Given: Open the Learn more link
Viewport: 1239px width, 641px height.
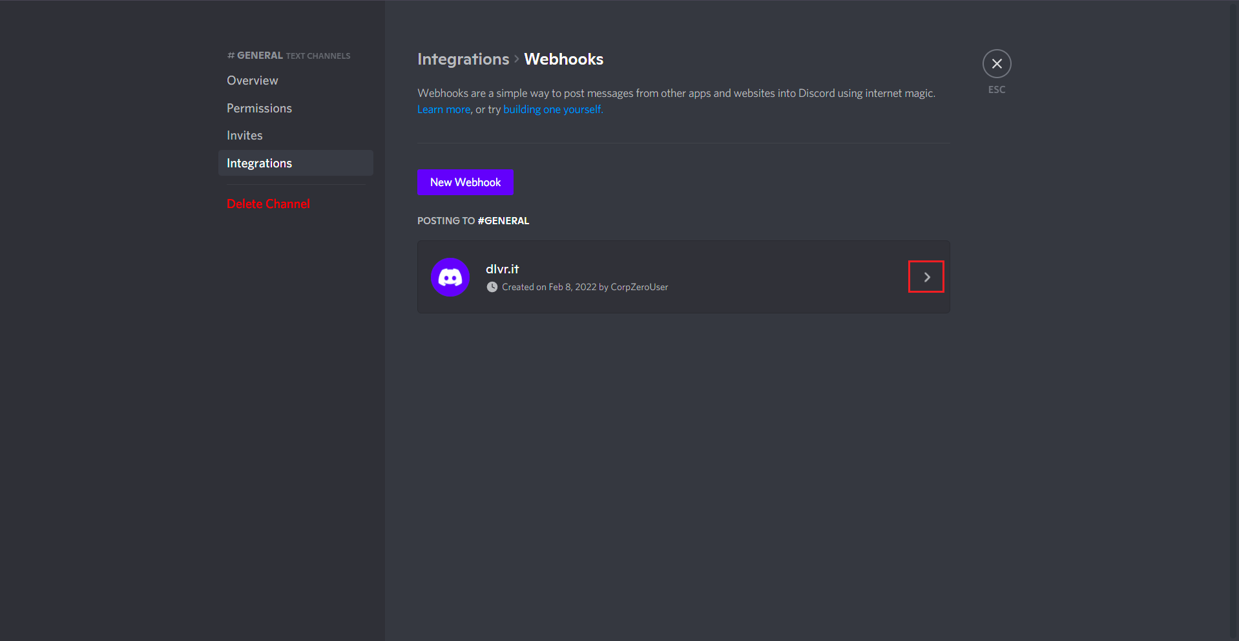Looking at the screenshot, I should (x=444, y=110).
